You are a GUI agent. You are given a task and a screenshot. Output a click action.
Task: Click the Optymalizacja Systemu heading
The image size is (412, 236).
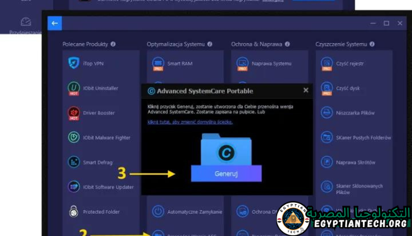(176, 44)
